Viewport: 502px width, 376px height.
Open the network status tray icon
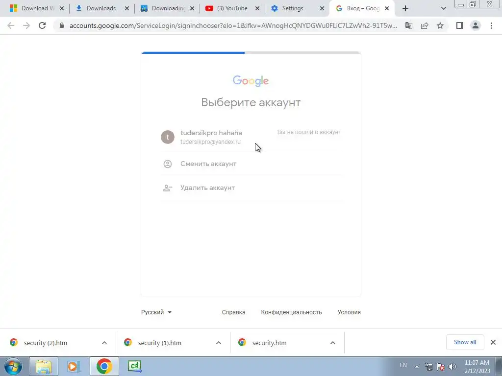pos(428,367)
